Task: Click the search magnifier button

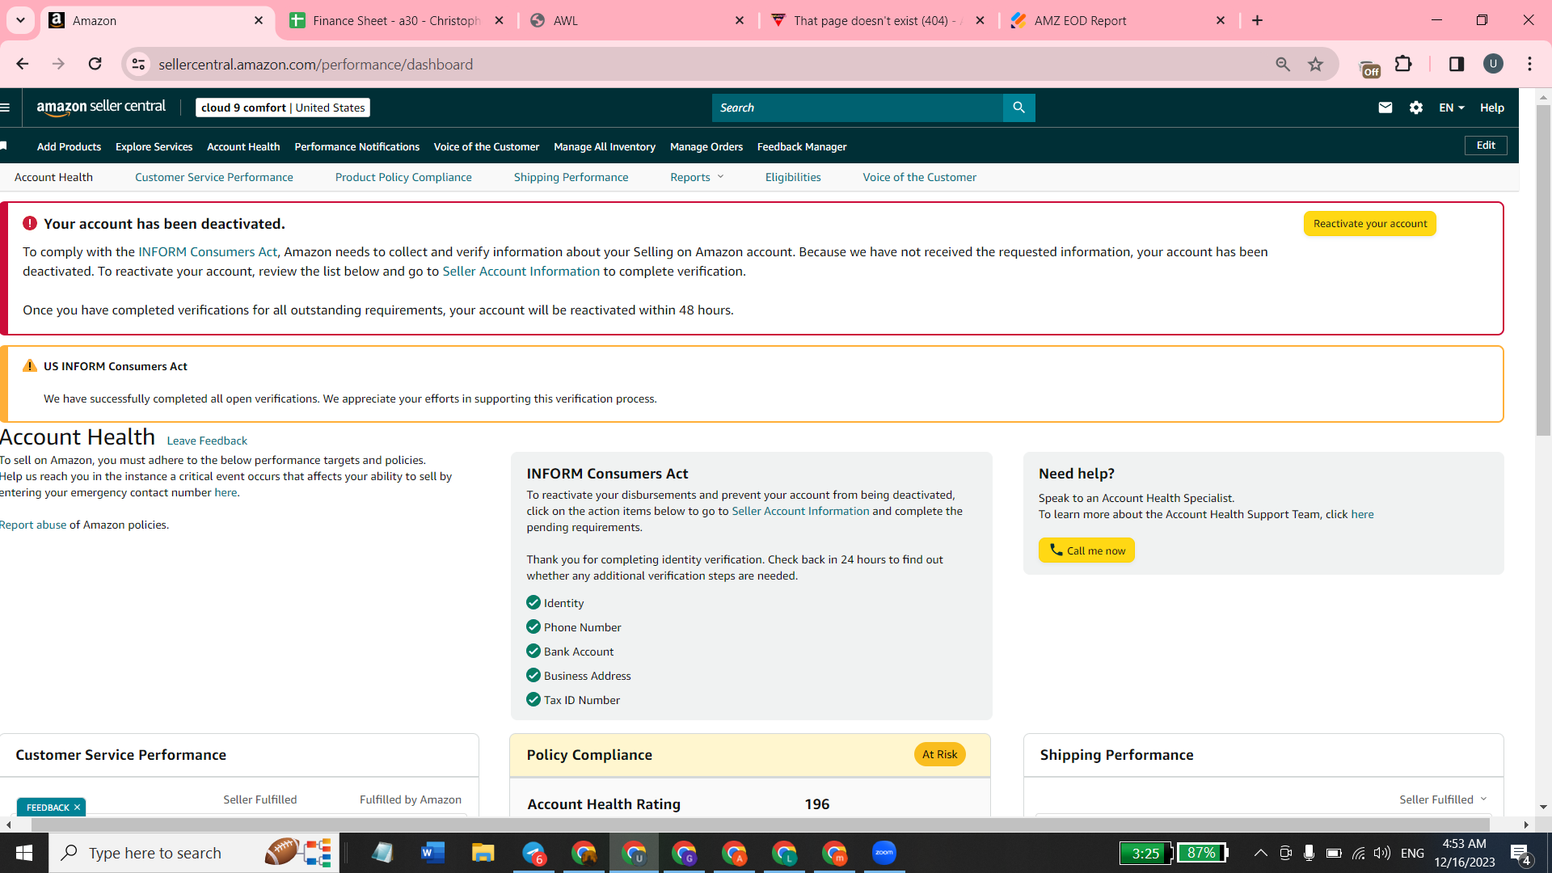Action: coord(1018,108)
